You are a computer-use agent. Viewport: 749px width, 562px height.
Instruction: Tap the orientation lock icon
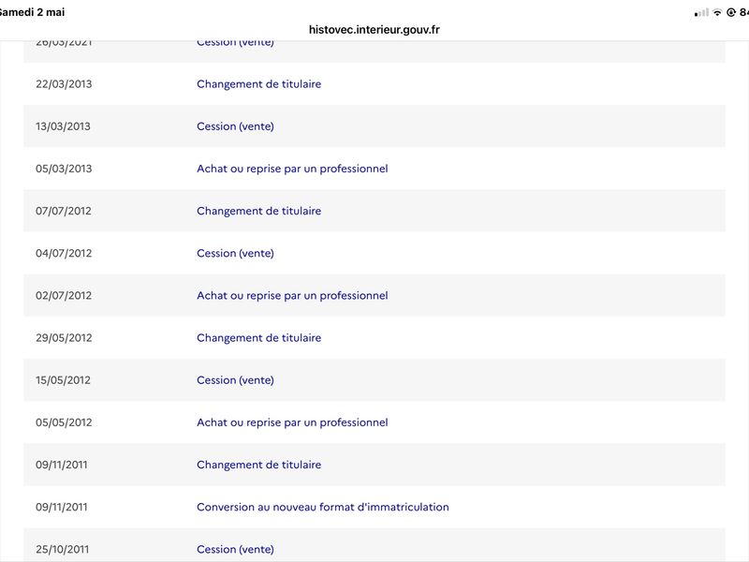click(731, 12)
